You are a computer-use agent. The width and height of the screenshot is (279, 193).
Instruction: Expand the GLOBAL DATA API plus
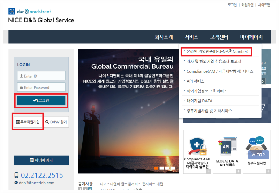click(238, 171)
